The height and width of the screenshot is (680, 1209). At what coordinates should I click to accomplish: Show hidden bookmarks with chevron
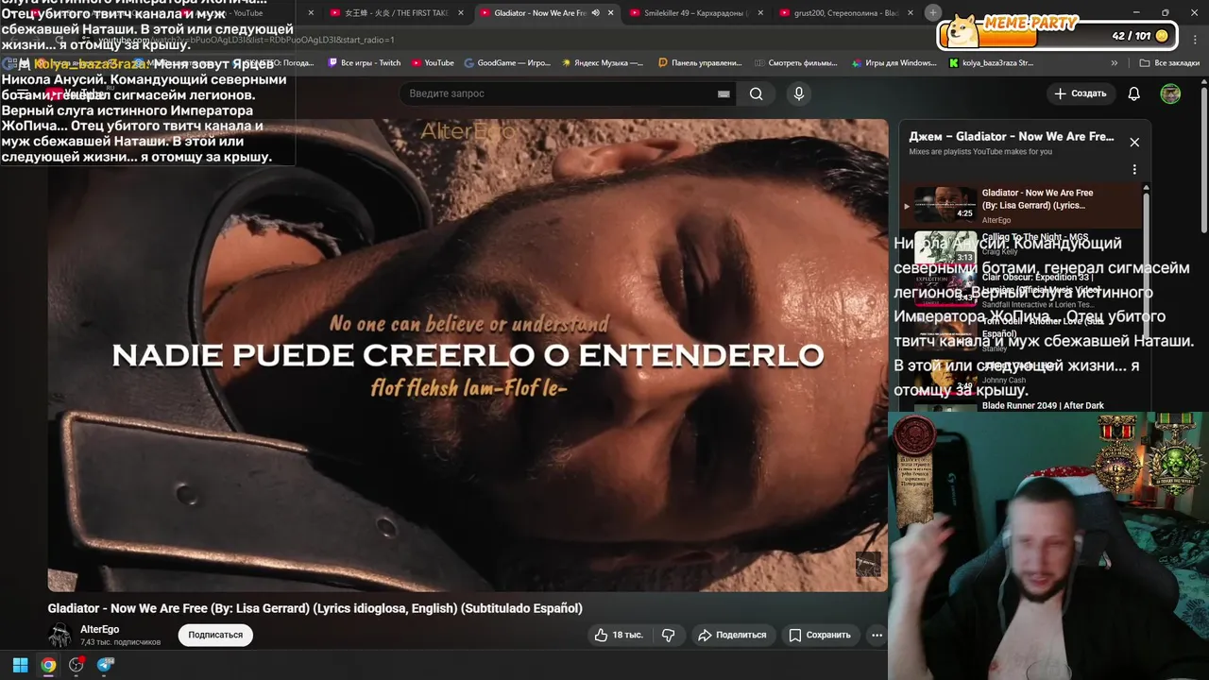1115,63
